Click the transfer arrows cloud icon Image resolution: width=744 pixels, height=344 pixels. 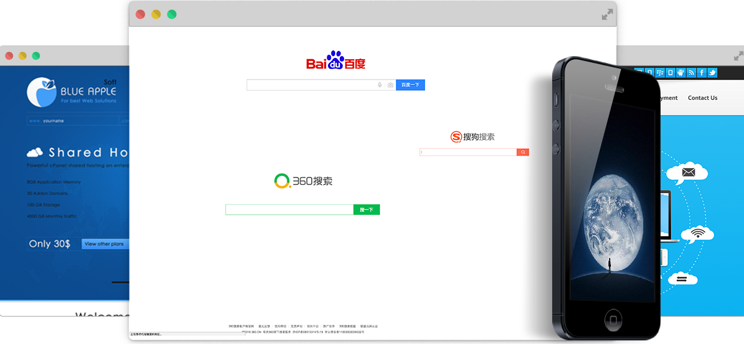(681, 278)
